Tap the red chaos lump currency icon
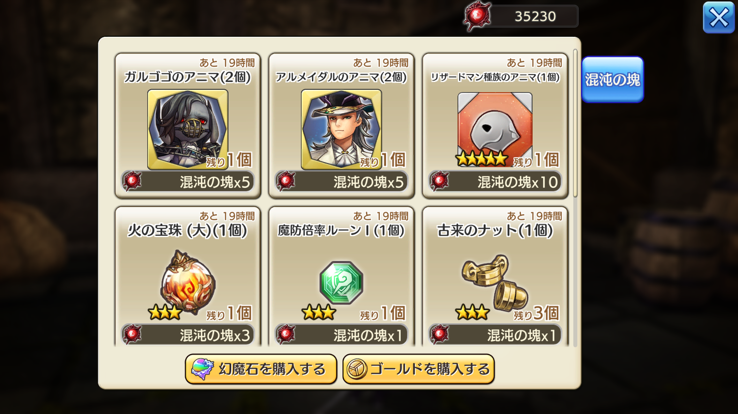Image resolution: width=738 pixels, height=414 pixels. pos(477,16)
